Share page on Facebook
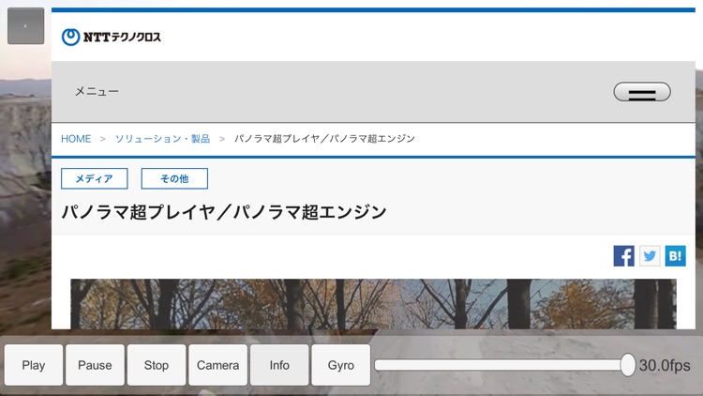 623,256
